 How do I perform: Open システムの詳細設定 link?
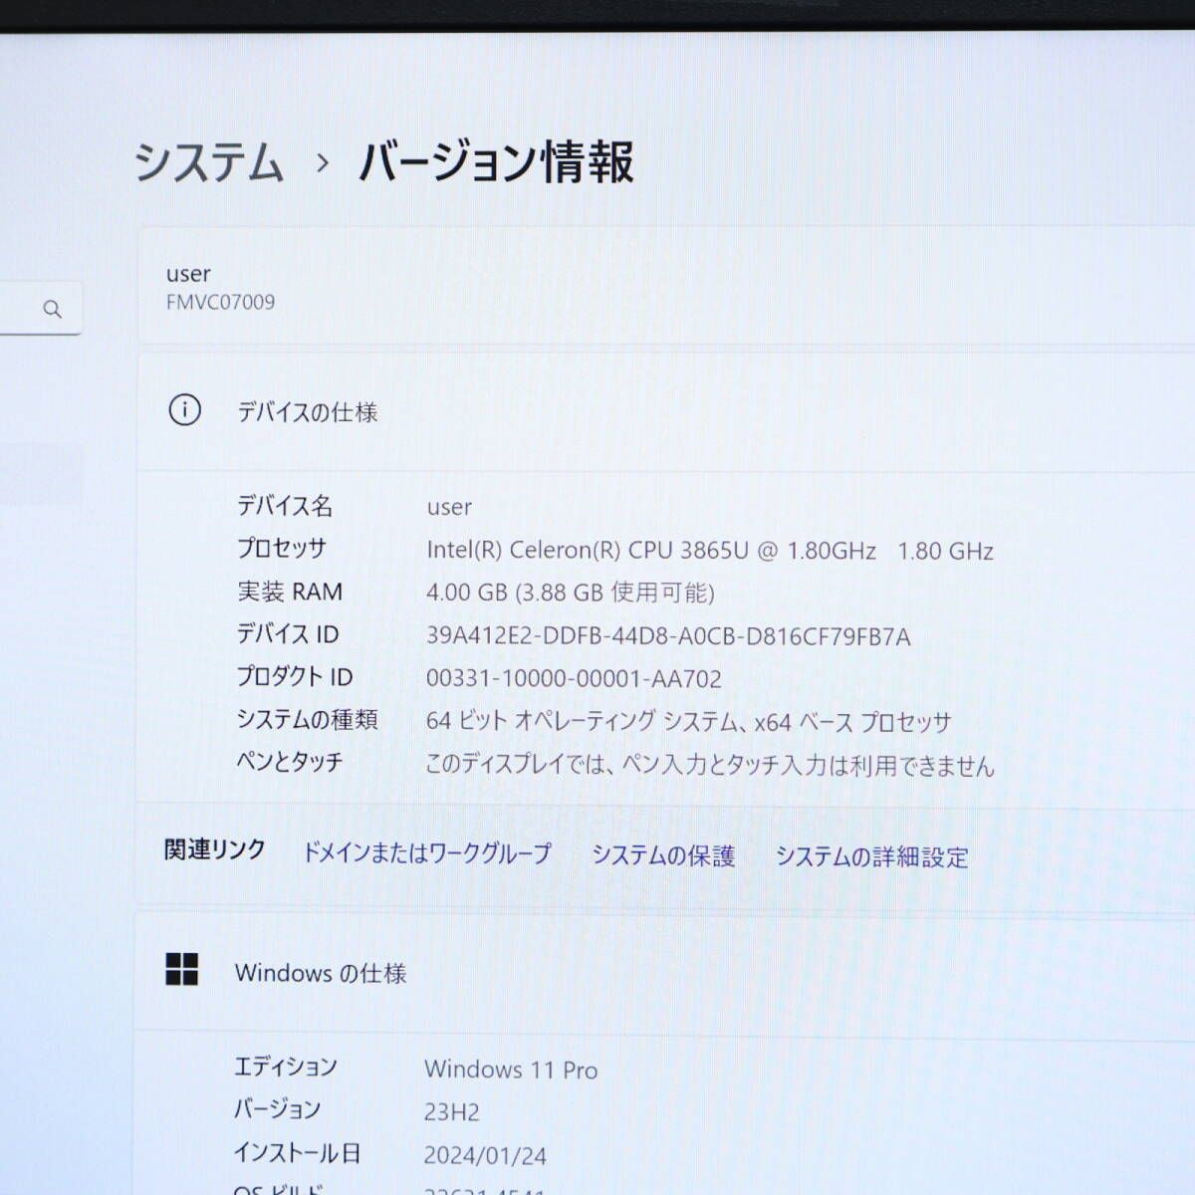coord(871,856)
